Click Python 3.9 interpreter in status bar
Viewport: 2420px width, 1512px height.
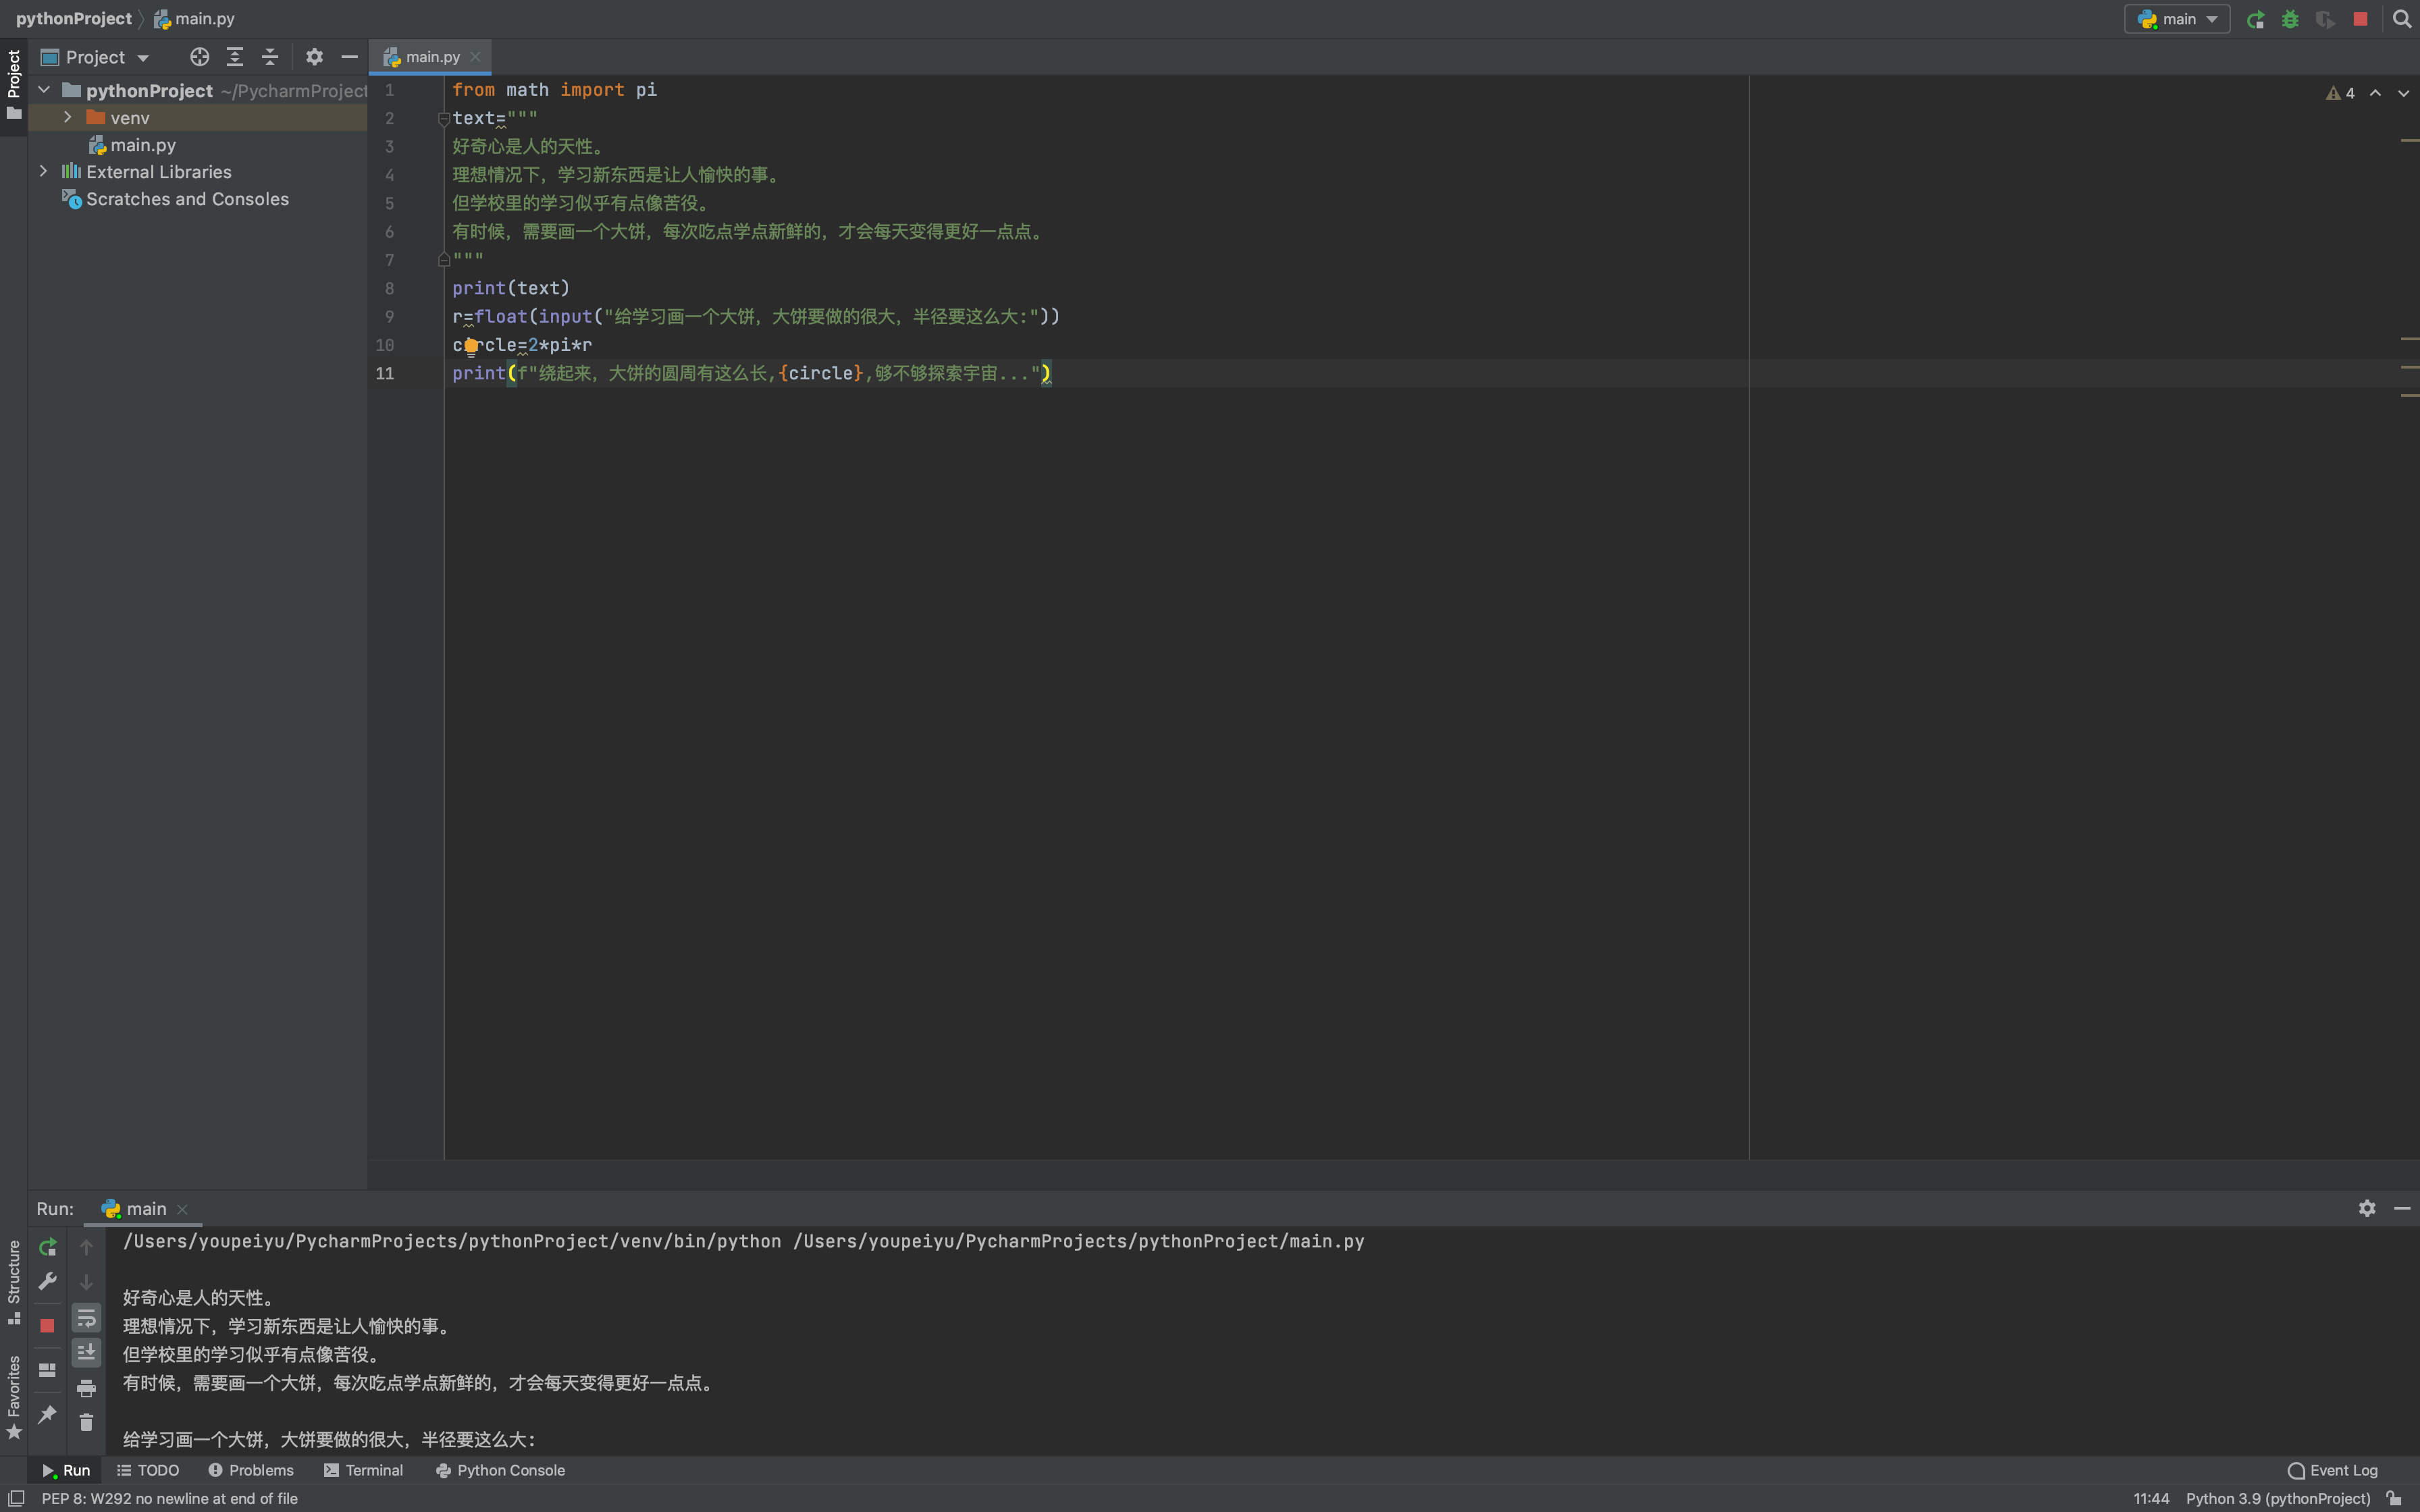click(2277, 1498)
